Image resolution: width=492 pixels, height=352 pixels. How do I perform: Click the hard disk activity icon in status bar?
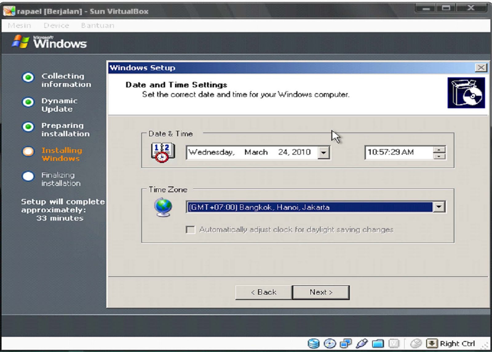(x=313, y=343)
